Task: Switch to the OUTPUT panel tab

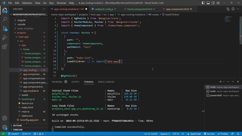Action: pos(75,82)
